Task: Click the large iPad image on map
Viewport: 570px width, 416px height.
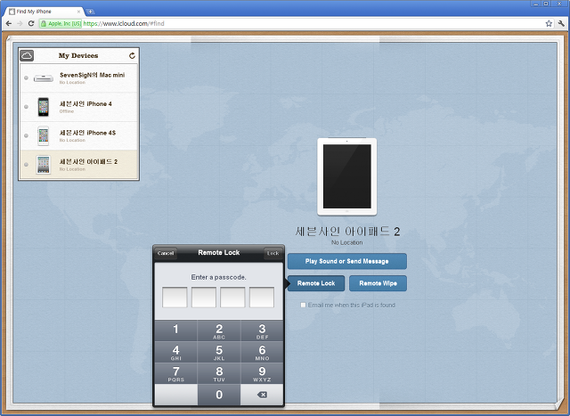Action: (x=346, y=176)
